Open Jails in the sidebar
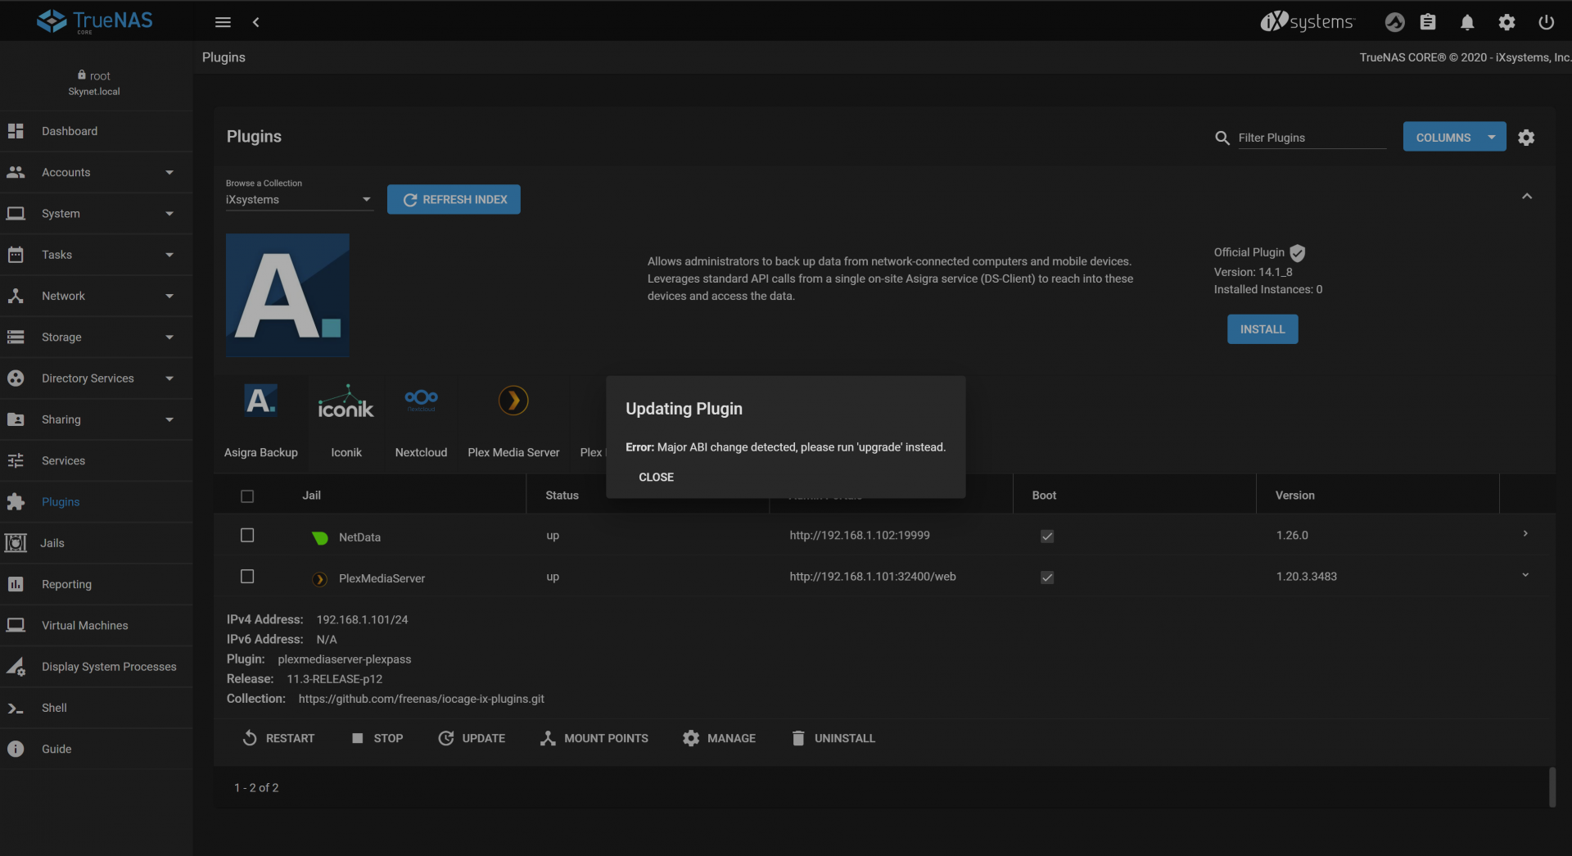This screenshot has width=1572, height=856. pos(52,543)
